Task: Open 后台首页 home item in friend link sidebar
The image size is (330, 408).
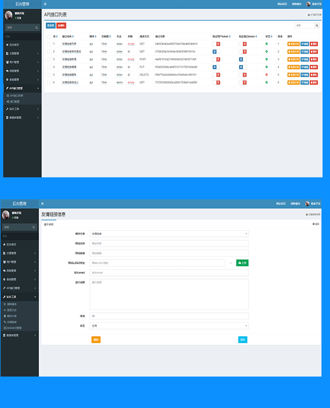Action: pos(20,244)
